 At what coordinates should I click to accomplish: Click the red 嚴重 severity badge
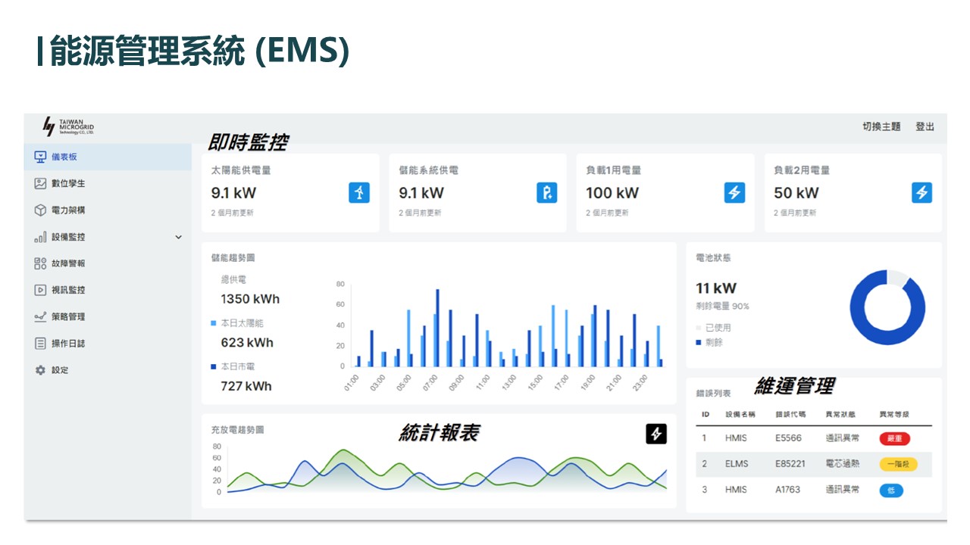click(894, 438)
